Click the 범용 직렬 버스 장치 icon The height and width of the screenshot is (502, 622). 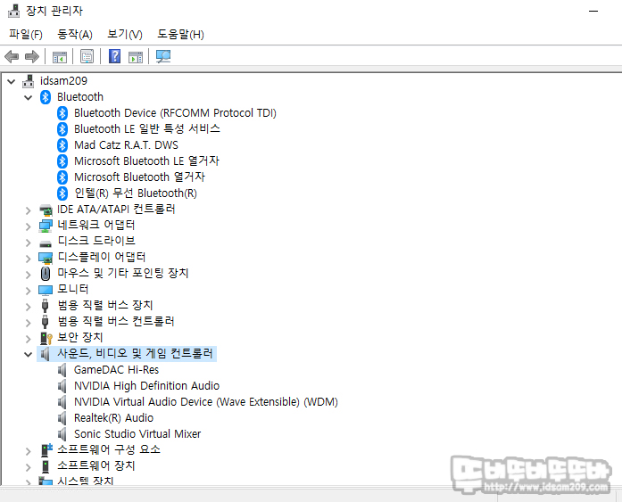(x=46, y=306)
